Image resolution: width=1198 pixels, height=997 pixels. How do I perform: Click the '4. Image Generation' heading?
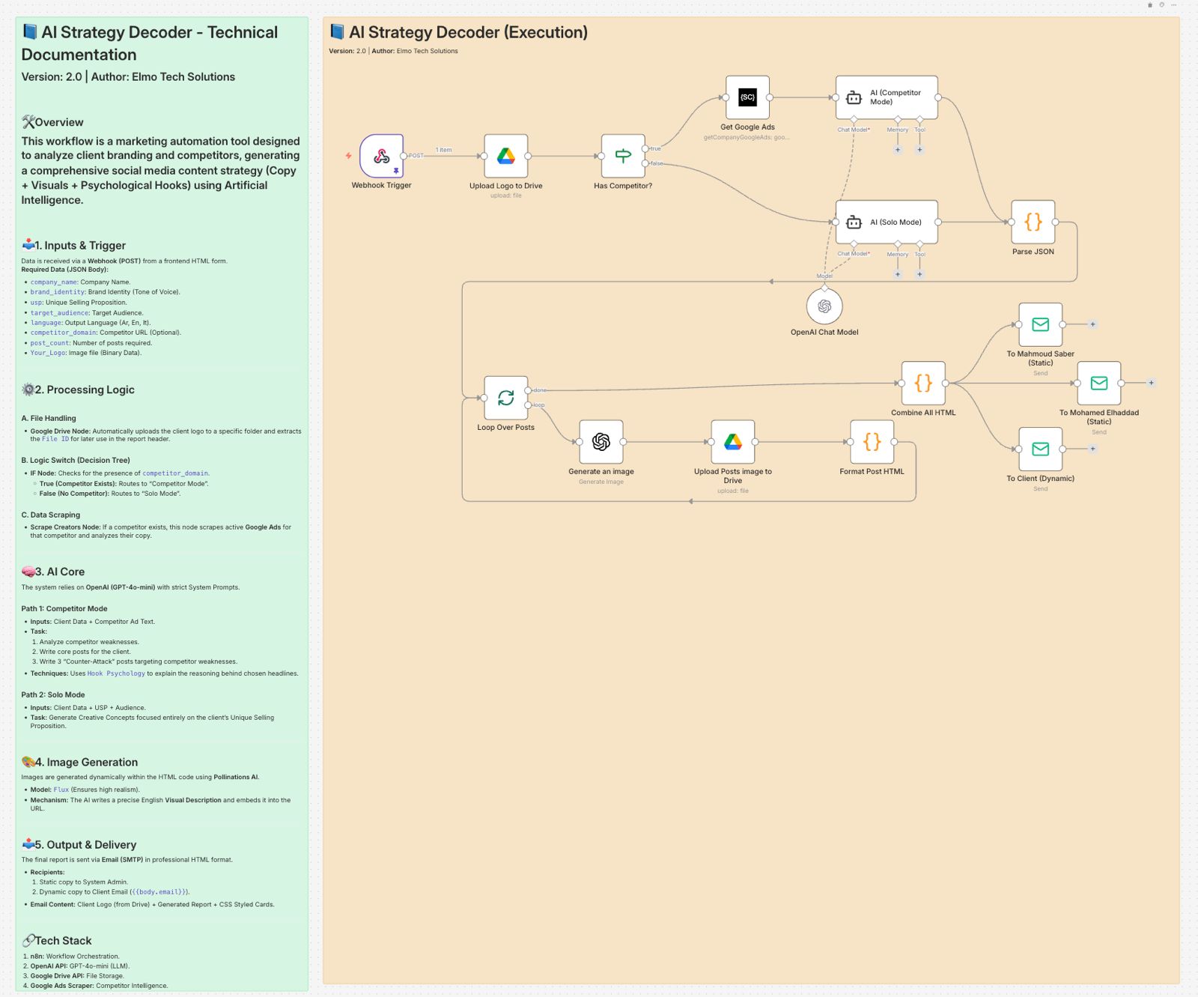pyautogui.click(x=86, y=762)
